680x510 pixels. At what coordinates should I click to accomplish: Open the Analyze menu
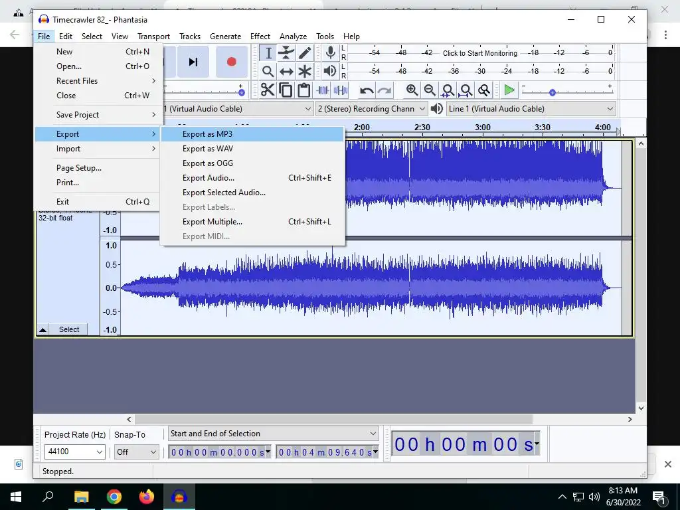(x=293, y=37)
